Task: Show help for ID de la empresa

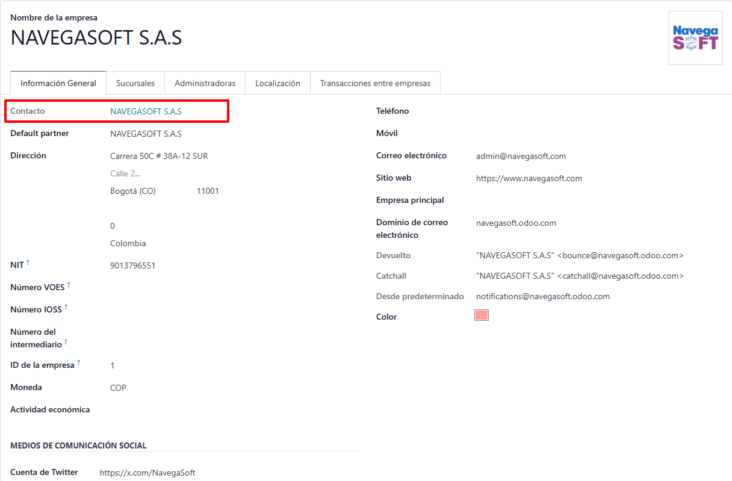Action: (x=79, y=362)
